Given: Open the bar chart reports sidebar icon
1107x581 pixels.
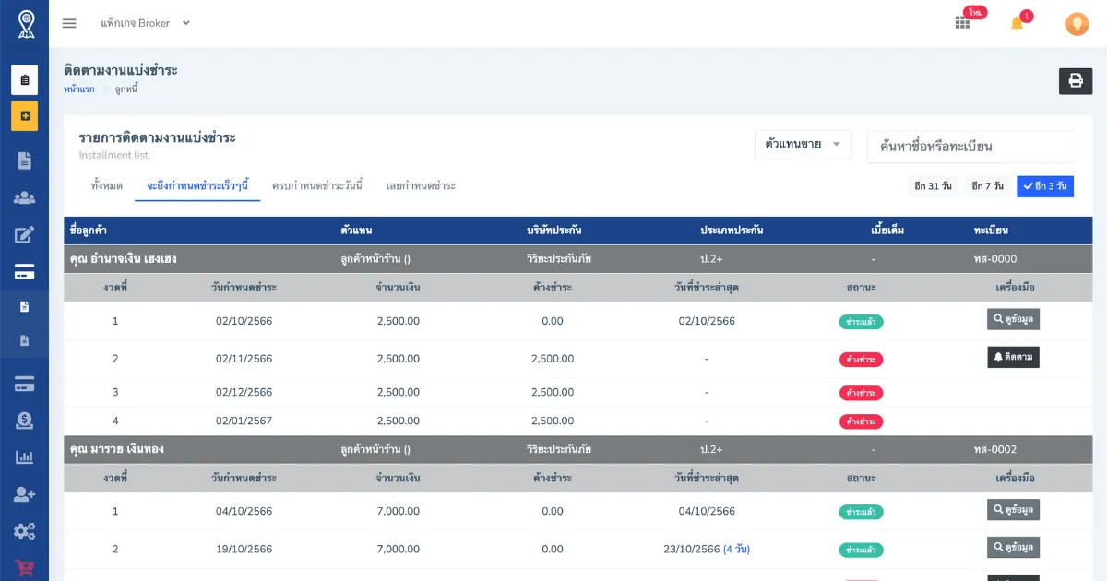Looking at the screenshot, I should click(x=24, y=457).
